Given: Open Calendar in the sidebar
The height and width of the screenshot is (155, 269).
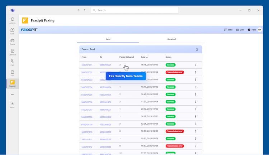Looking at the screenshot, I should pyautogui.click(x=12, y=52).
